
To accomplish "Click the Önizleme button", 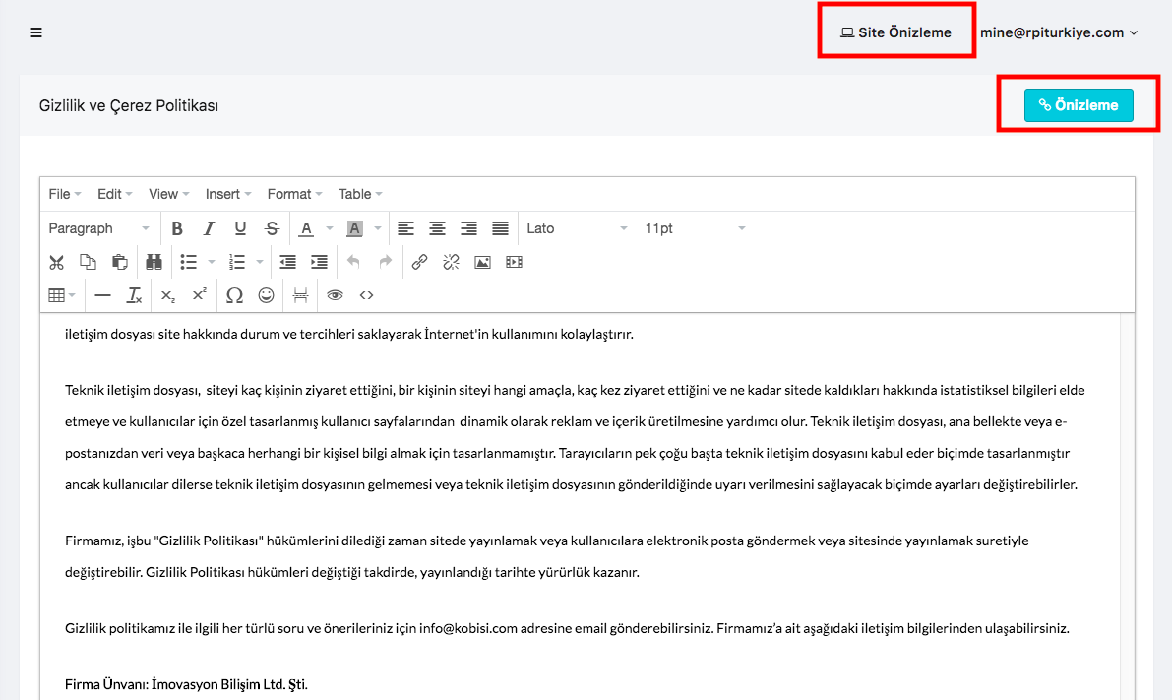I will tap(1079, 104).
